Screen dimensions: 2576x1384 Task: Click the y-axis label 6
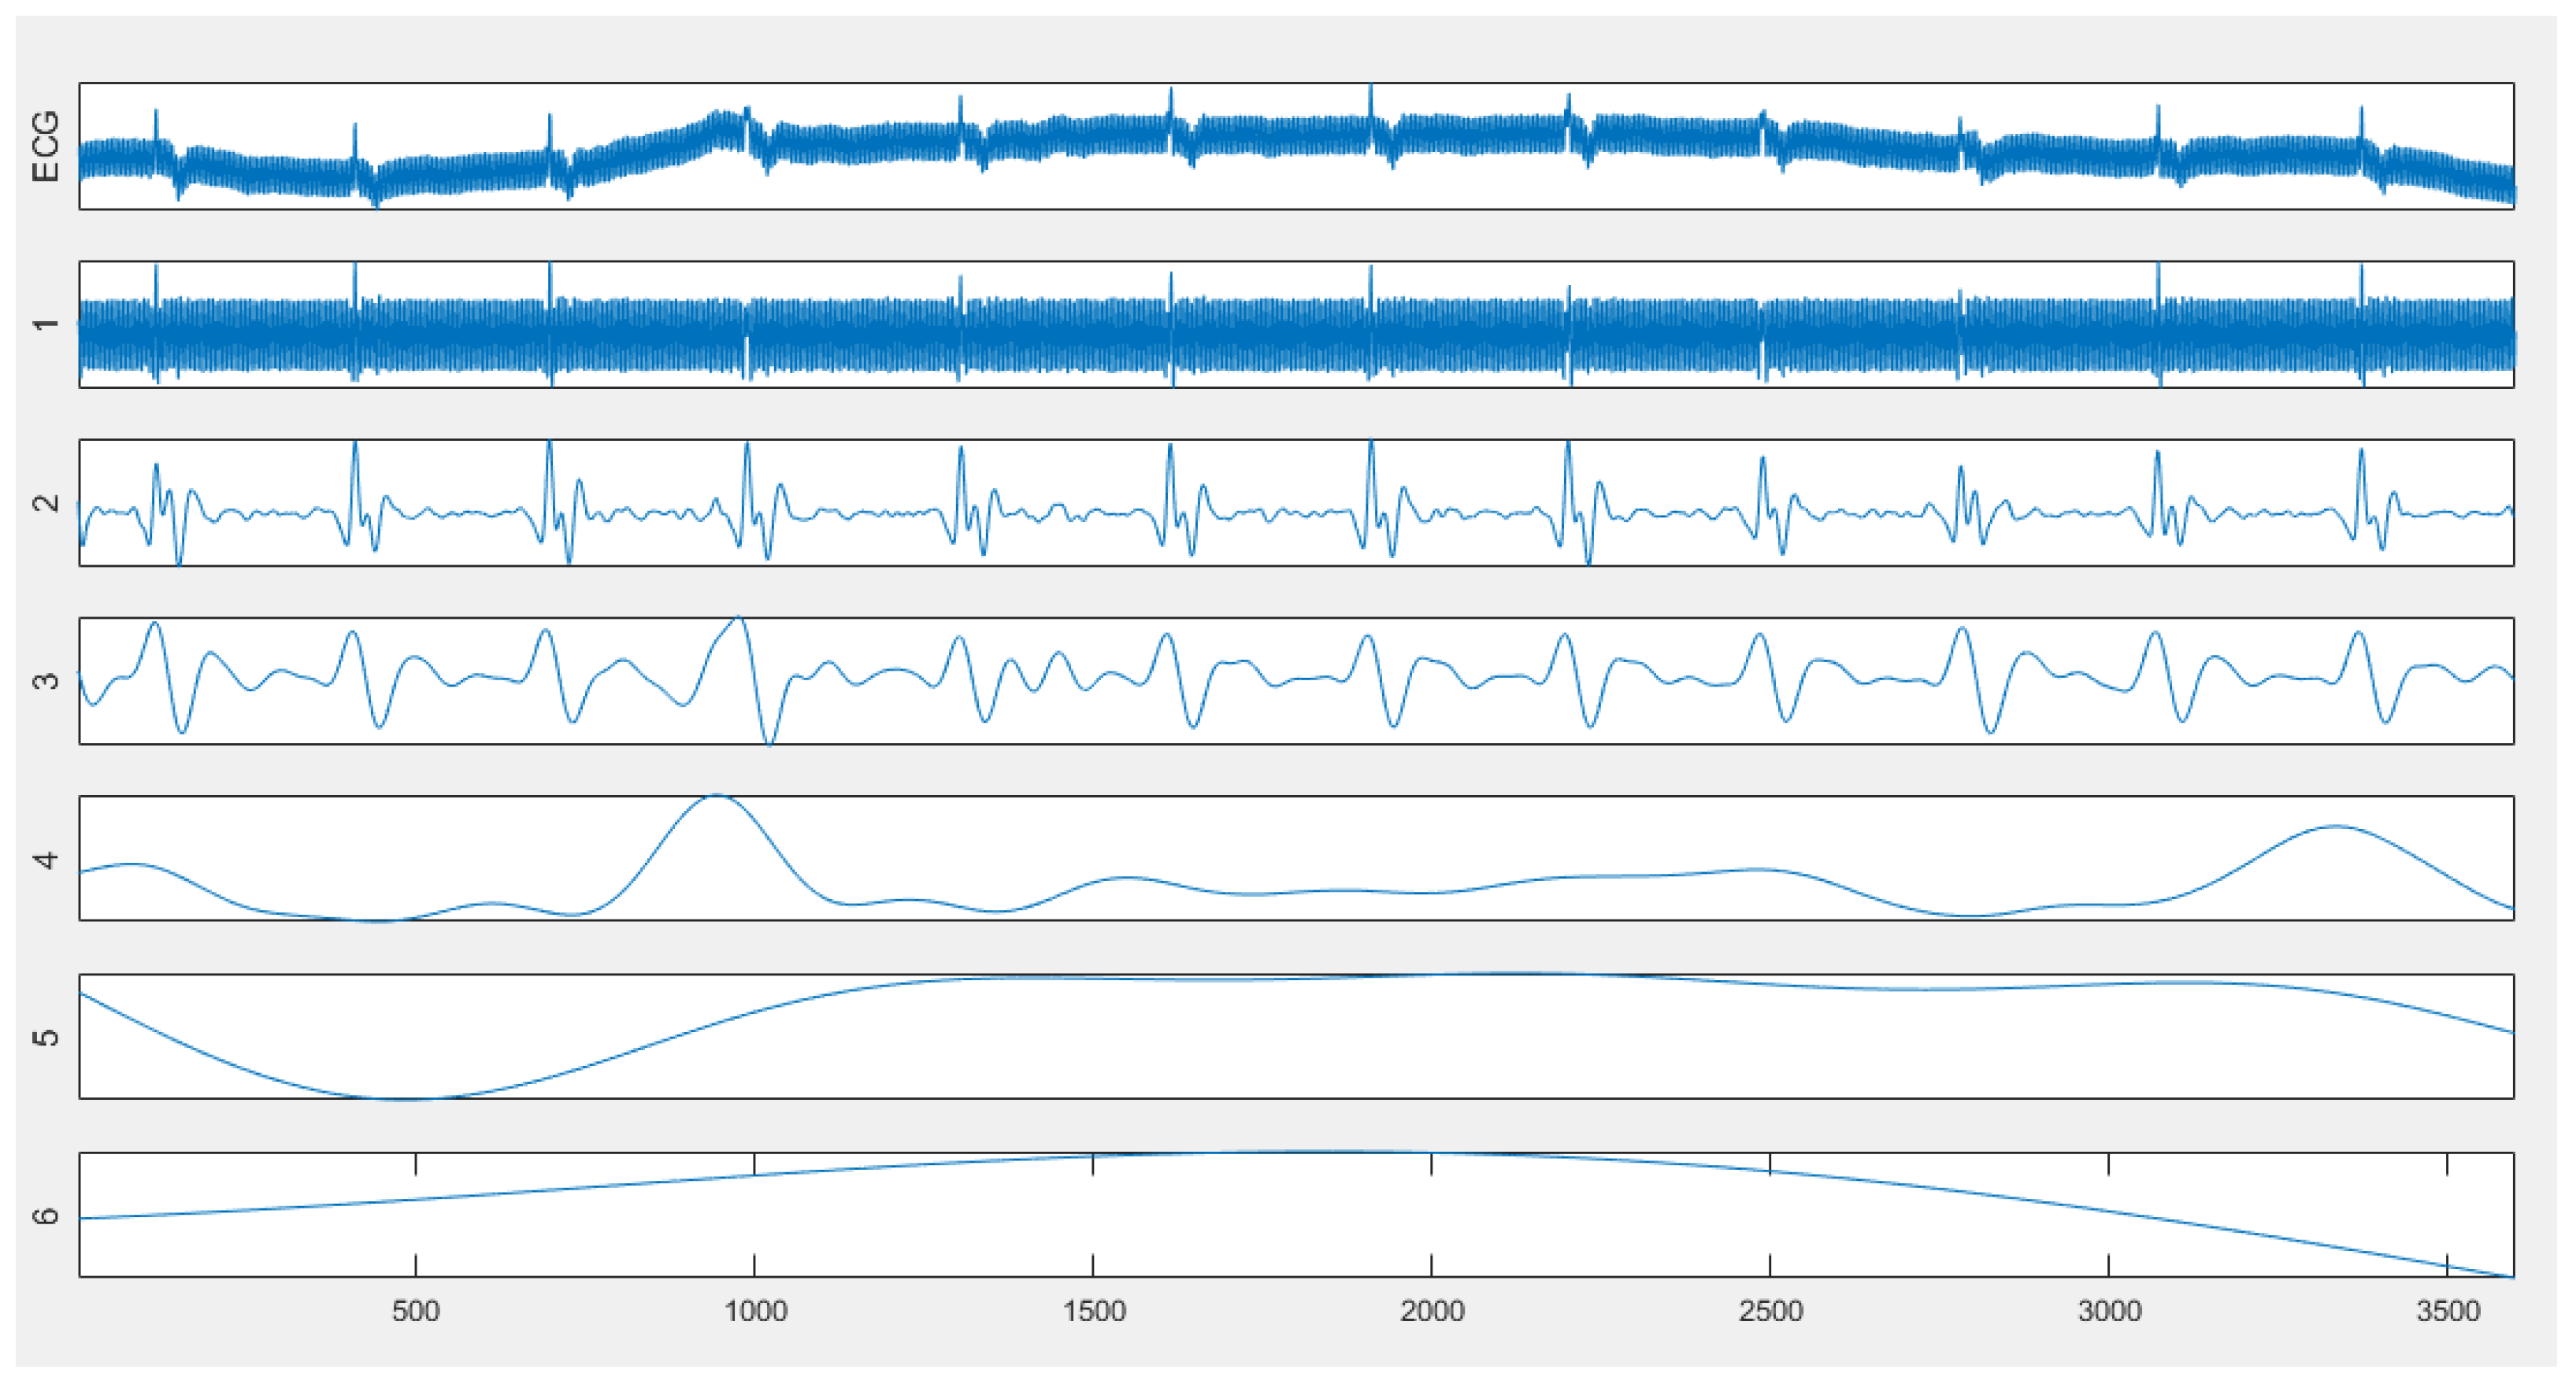coord(45,1216)
